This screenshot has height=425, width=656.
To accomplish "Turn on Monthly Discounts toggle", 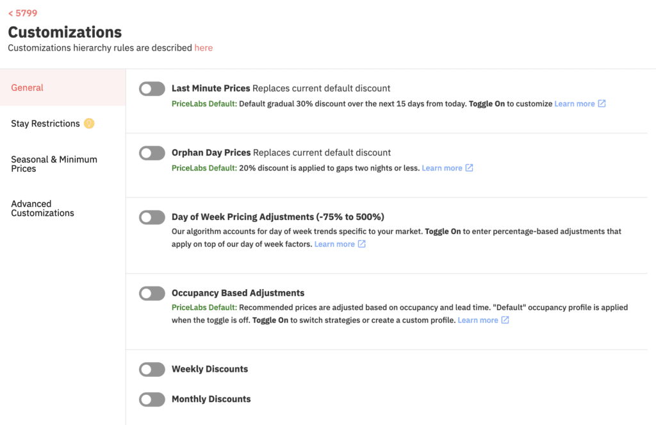I will tap(152, 400).
